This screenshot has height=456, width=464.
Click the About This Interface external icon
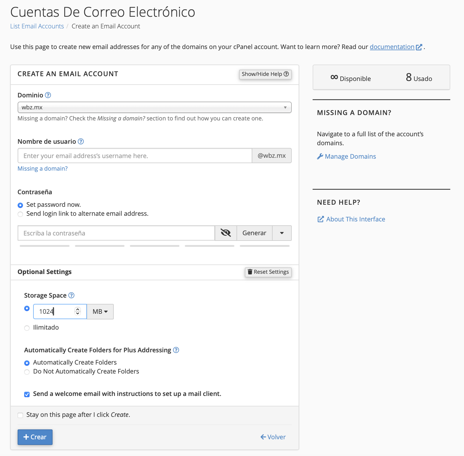[x=320, y=219]
